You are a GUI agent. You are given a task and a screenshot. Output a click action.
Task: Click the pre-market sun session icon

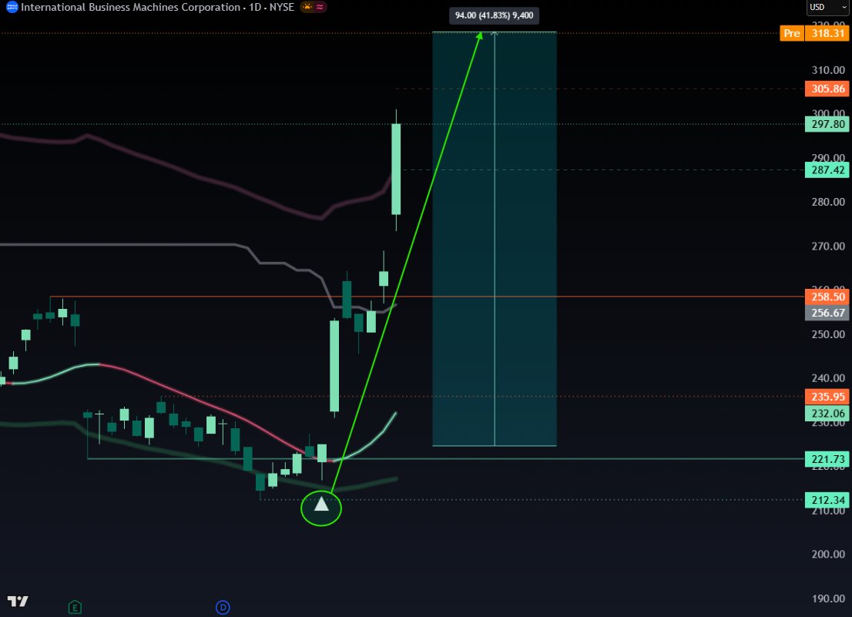coord(307,7)
